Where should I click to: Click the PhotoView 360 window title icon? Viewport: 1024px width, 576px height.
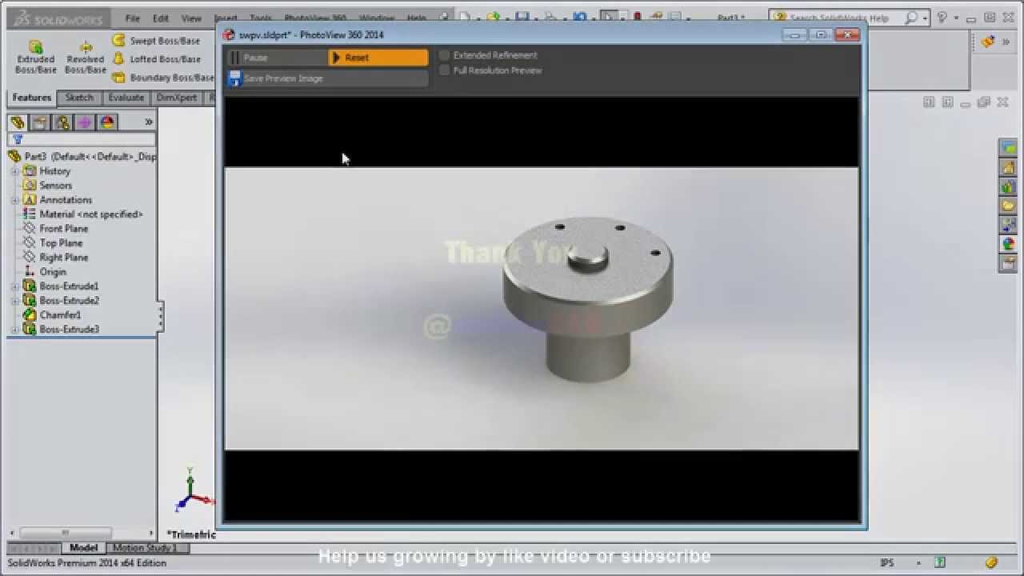click(229, 34)
